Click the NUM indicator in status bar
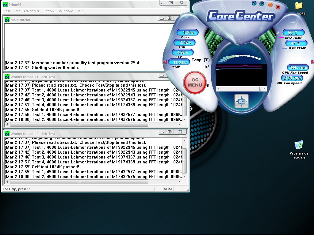Image resolution: width=314 pixels, height=235 pixels. pyautogui.click(x=168, y=189)
